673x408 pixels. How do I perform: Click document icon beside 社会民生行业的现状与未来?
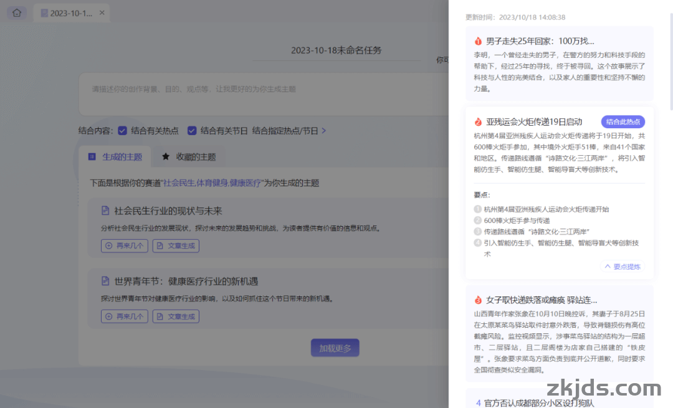pyautogui.click(x=105, y=211)
